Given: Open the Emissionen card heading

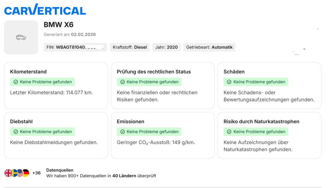Looking at the screenshot, I should (x=130, y=122).
